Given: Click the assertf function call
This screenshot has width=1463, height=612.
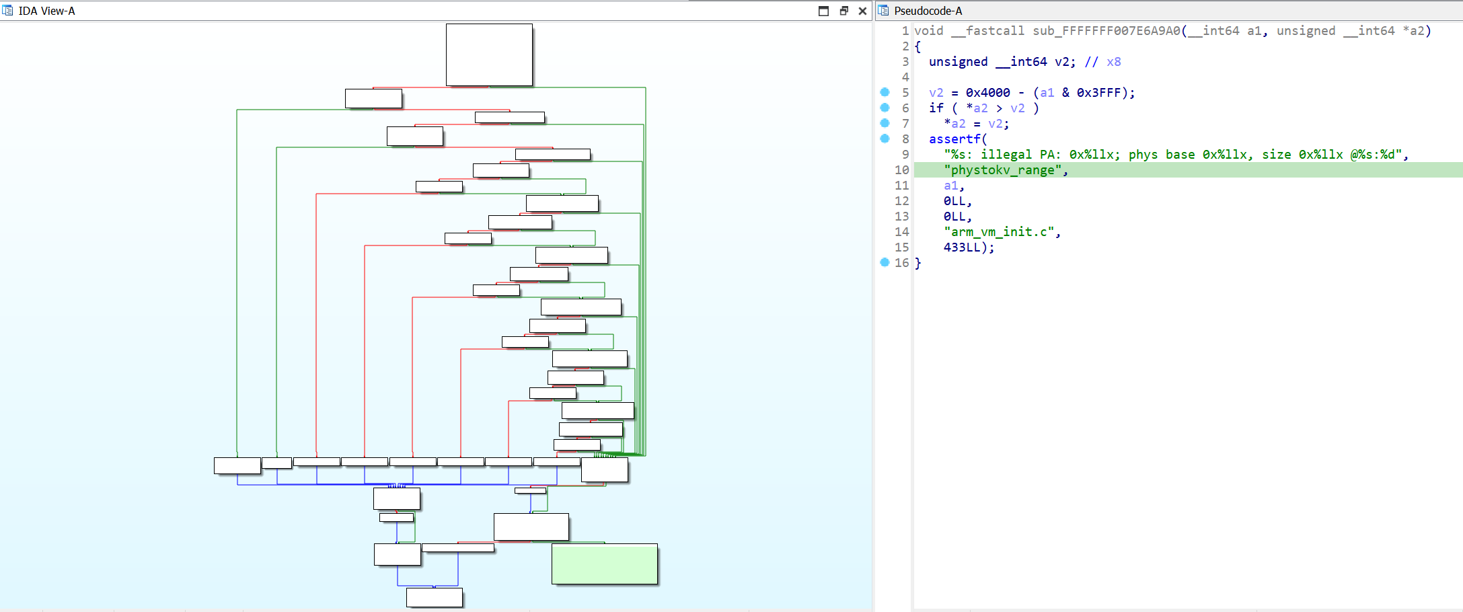Looking at the screenshot, I should pyautogui.click(x=955, y=139).
